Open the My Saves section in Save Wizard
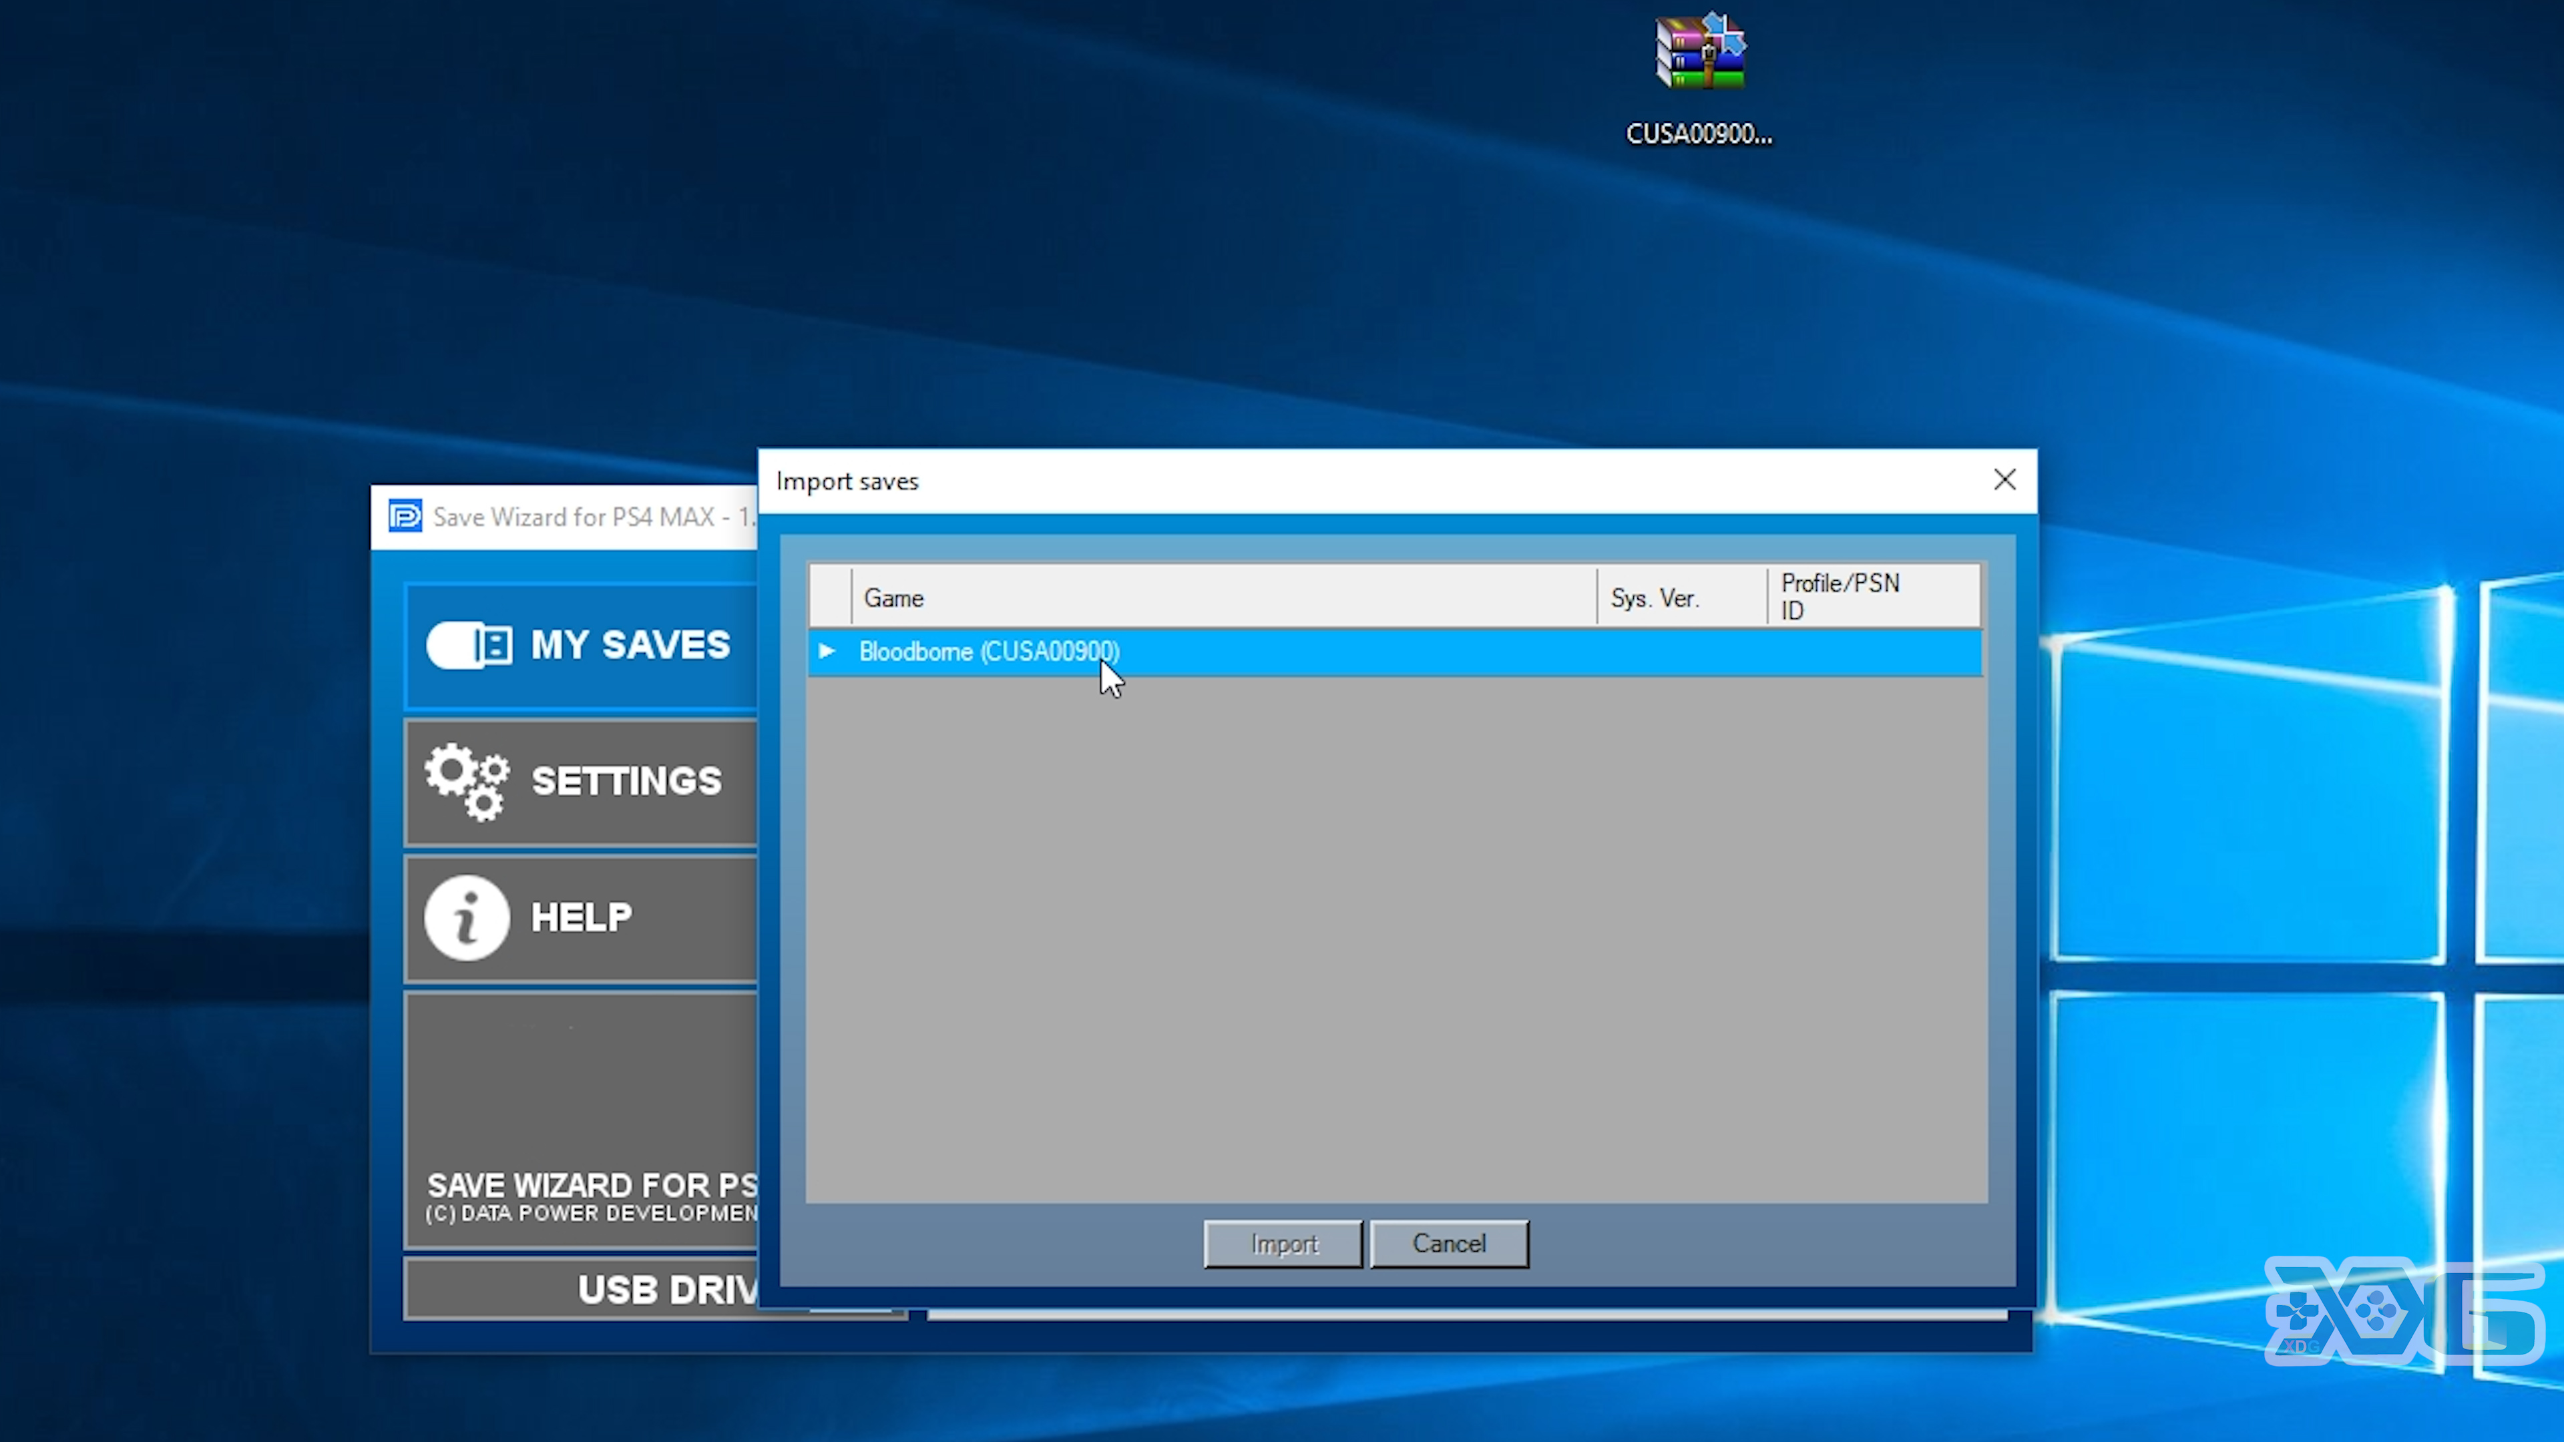 tap(582, 645)
